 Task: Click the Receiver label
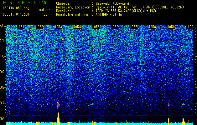(64, 11)
